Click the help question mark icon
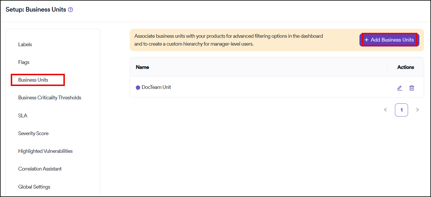The image size is (431, 197). click(70, 10)
